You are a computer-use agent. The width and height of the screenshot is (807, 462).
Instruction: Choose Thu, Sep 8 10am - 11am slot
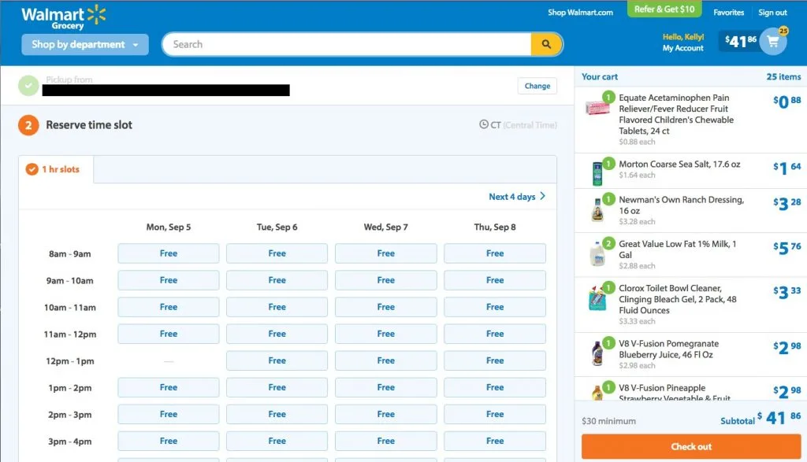click(495, 307)
